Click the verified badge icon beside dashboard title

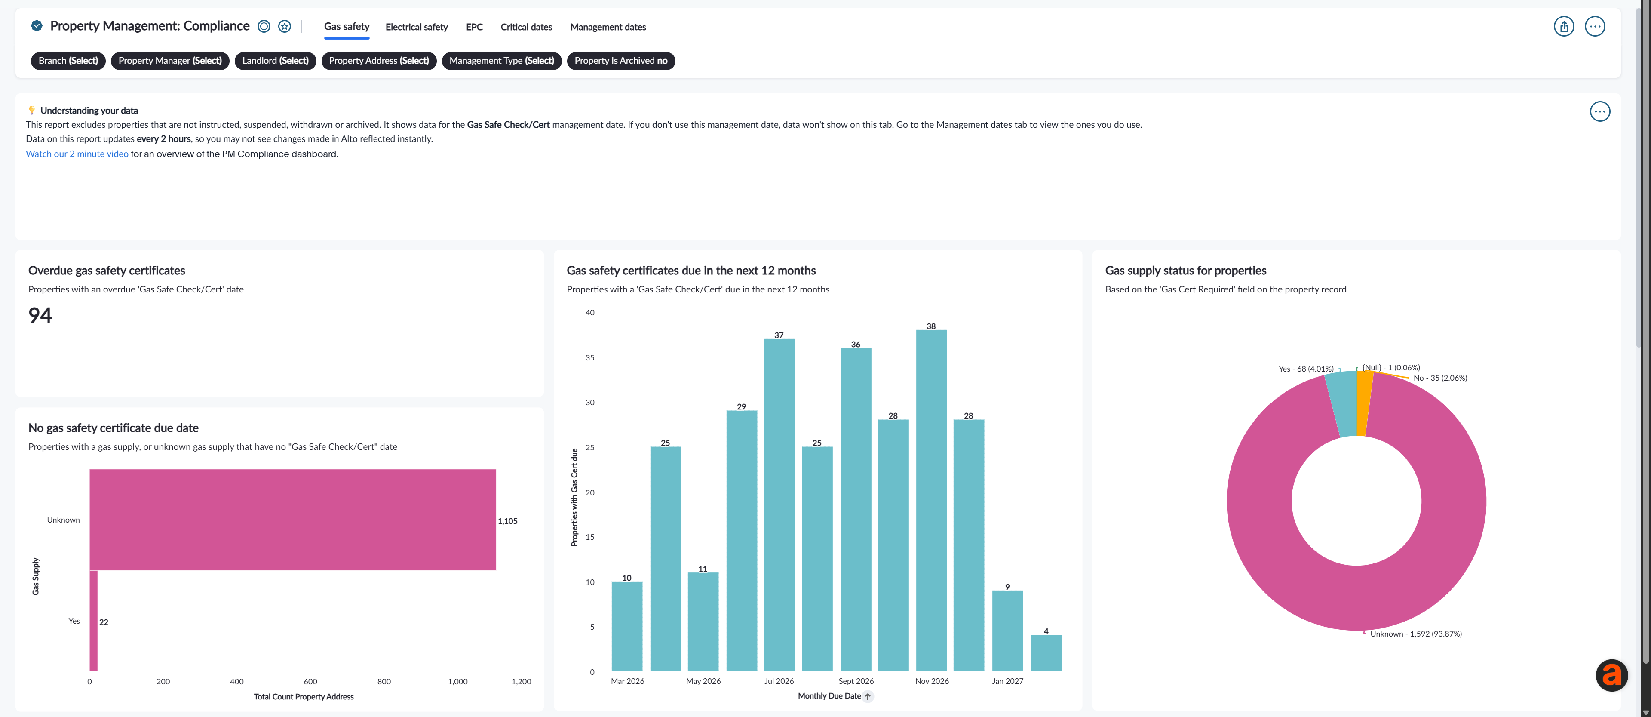pyautogui.click(x=37, y=26)
